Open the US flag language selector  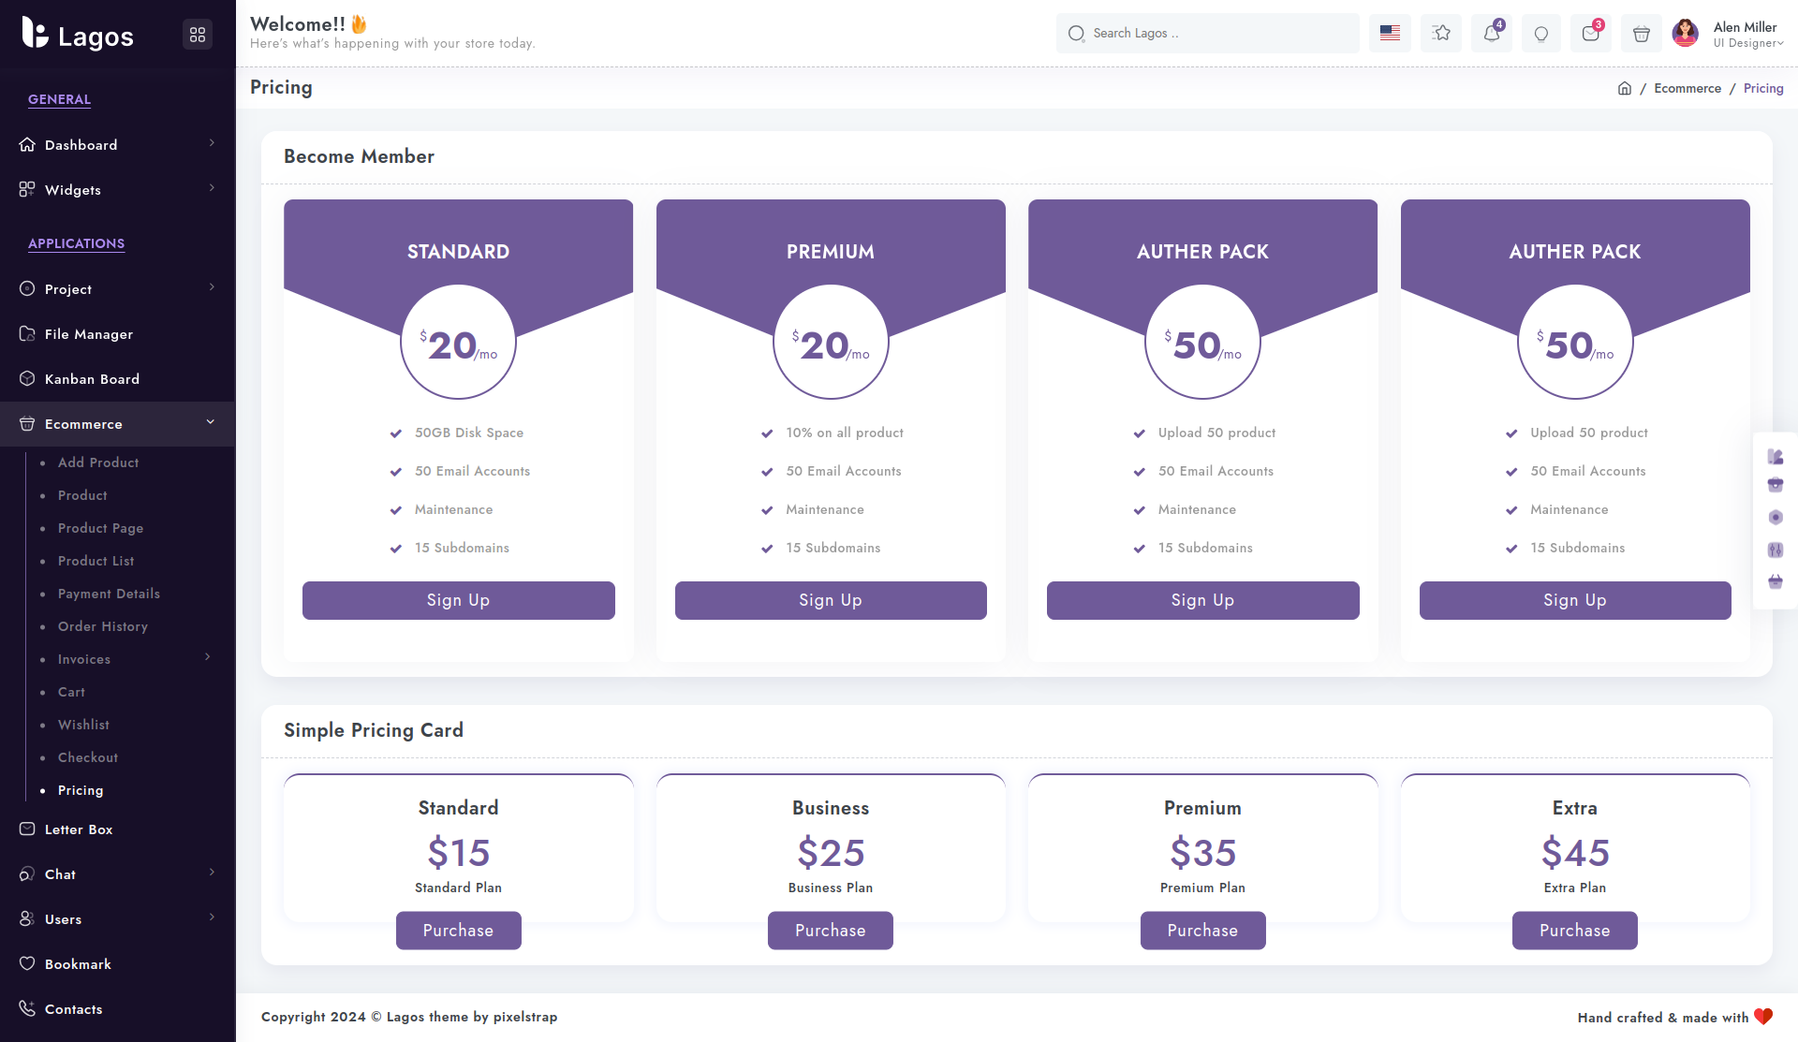(x=1390, y=34)
